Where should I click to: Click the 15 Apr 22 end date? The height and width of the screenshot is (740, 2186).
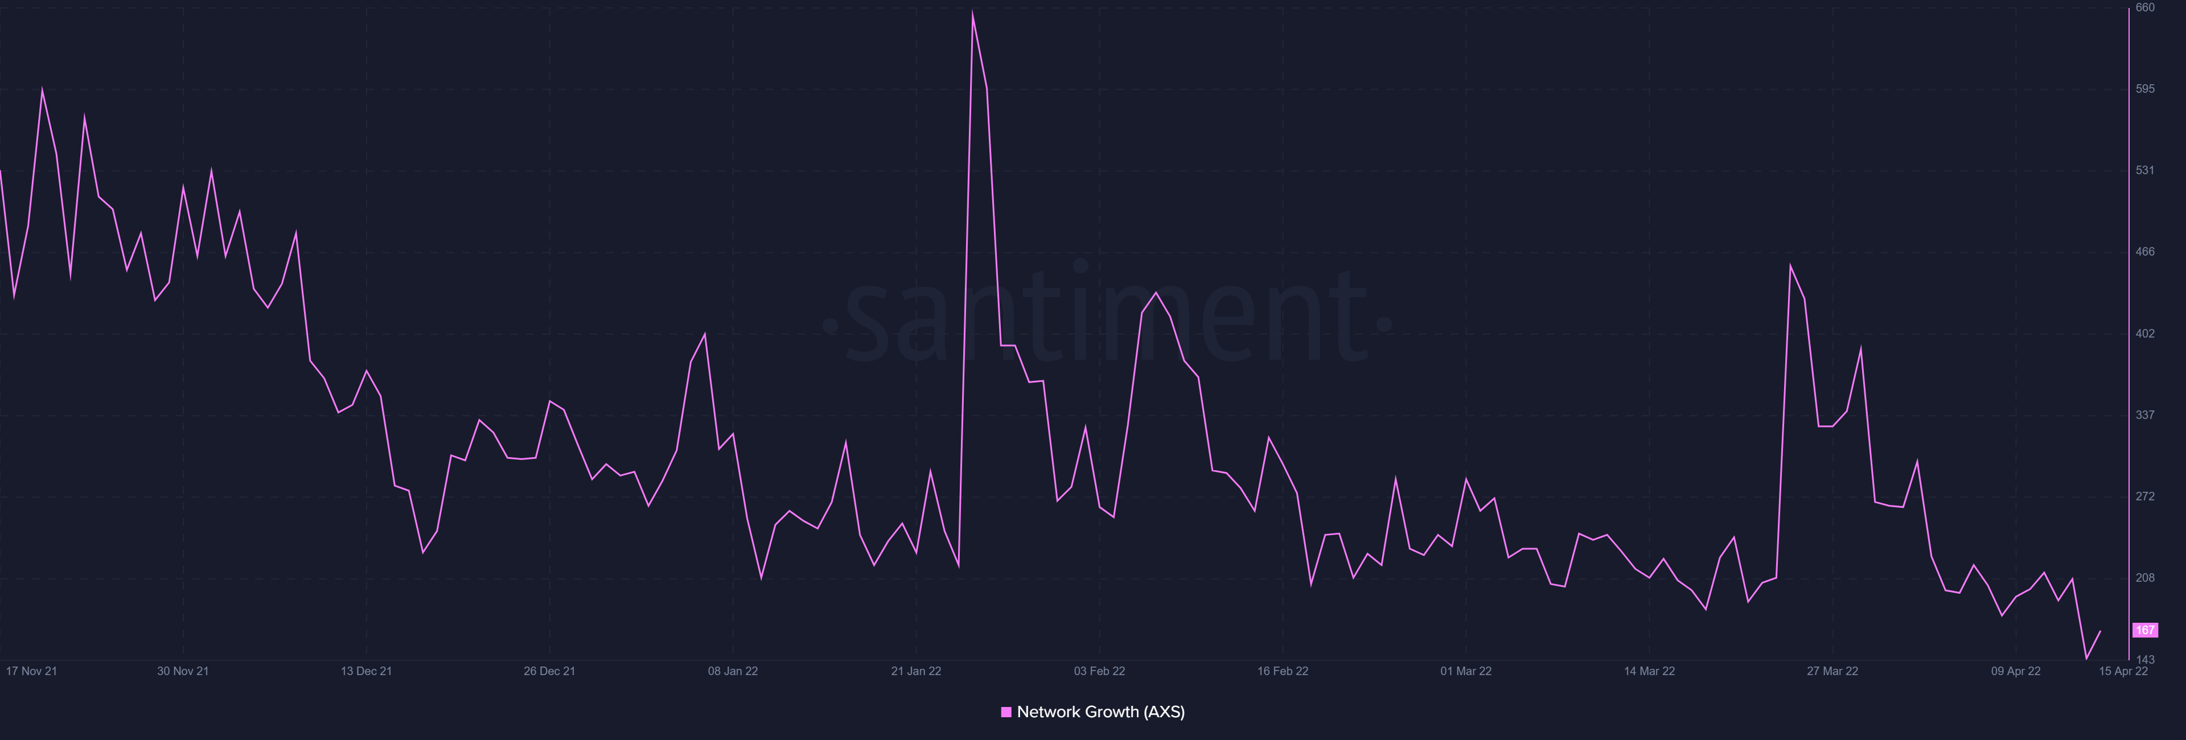[2122, 671]
